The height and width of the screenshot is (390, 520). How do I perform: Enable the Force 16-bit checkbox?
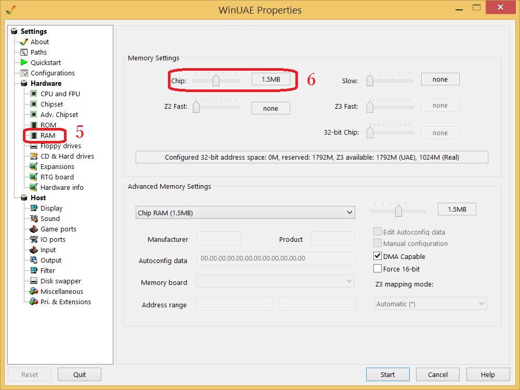378,269
